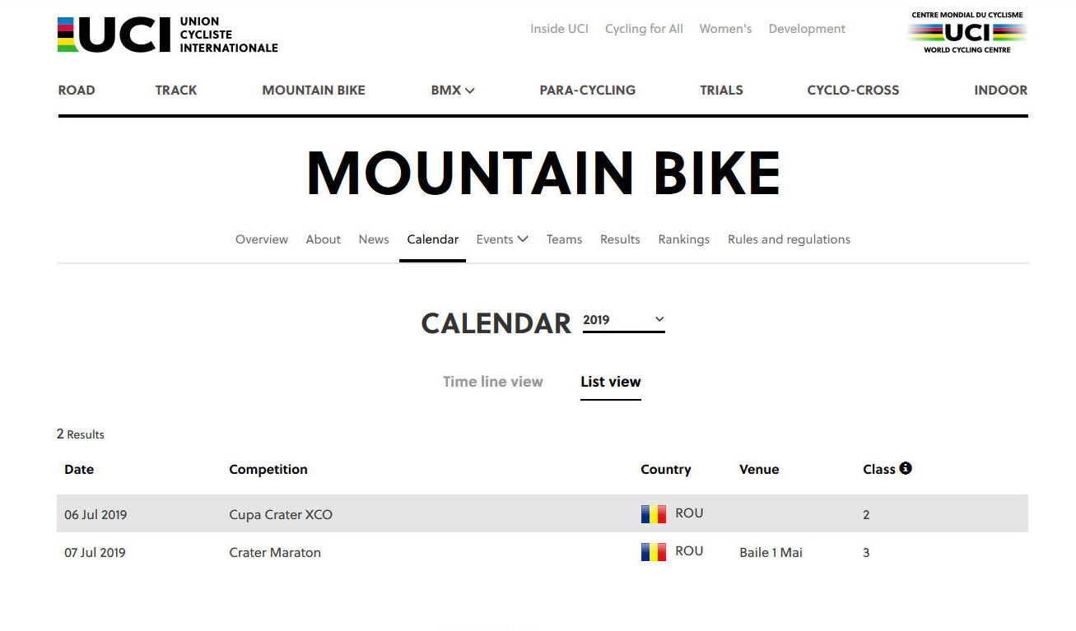This screenshot has width=1076, height=631.
Task: Open the UCI World Cycling Centre logo
Action: pyautogui.click(x=967, y=33)
